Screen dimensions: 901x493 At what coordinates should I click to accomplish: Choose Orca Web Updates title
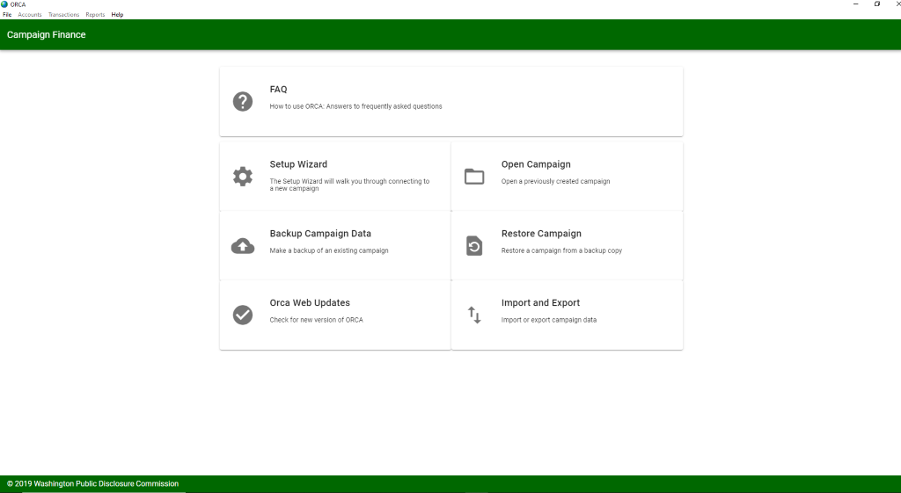(309, 303)
